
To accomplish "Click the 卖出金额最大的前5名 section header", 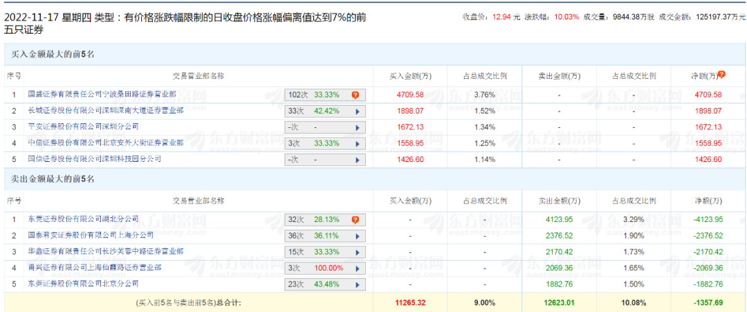I will tap(53, 179).
